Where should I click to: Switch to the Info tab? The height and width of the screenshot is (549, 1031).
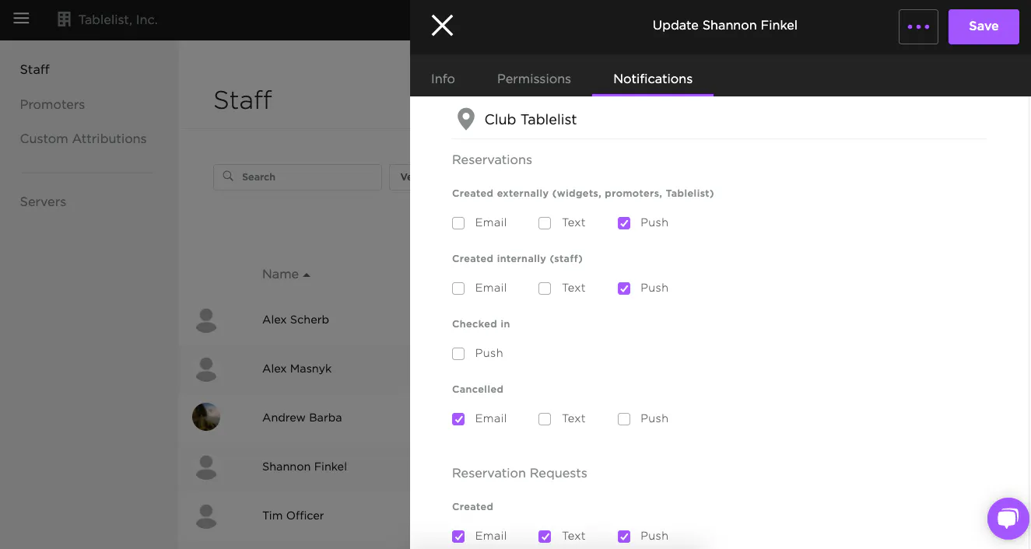[x=443, y=79]
